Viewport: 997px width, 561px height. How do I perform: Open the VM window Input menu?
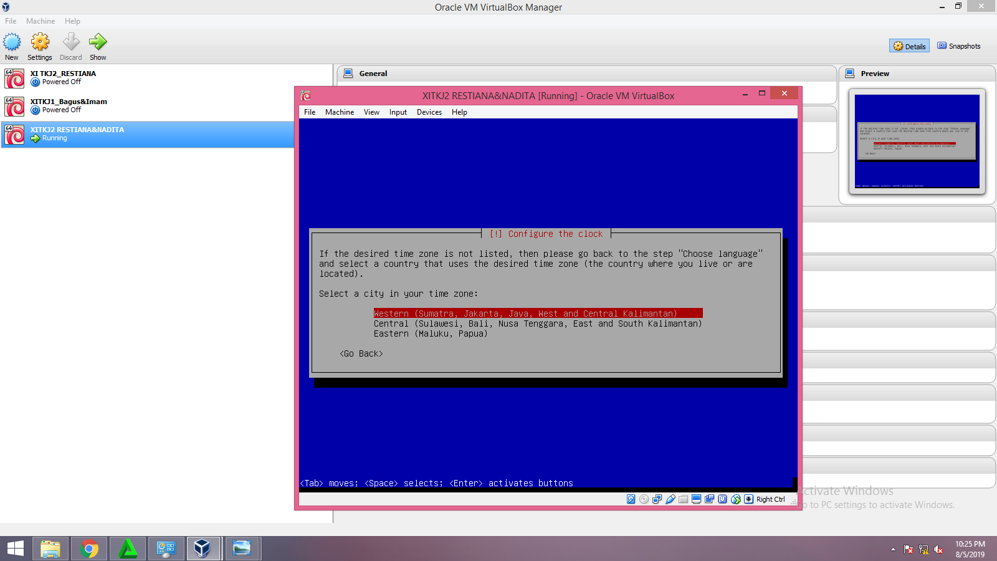[x=398, y=112]
